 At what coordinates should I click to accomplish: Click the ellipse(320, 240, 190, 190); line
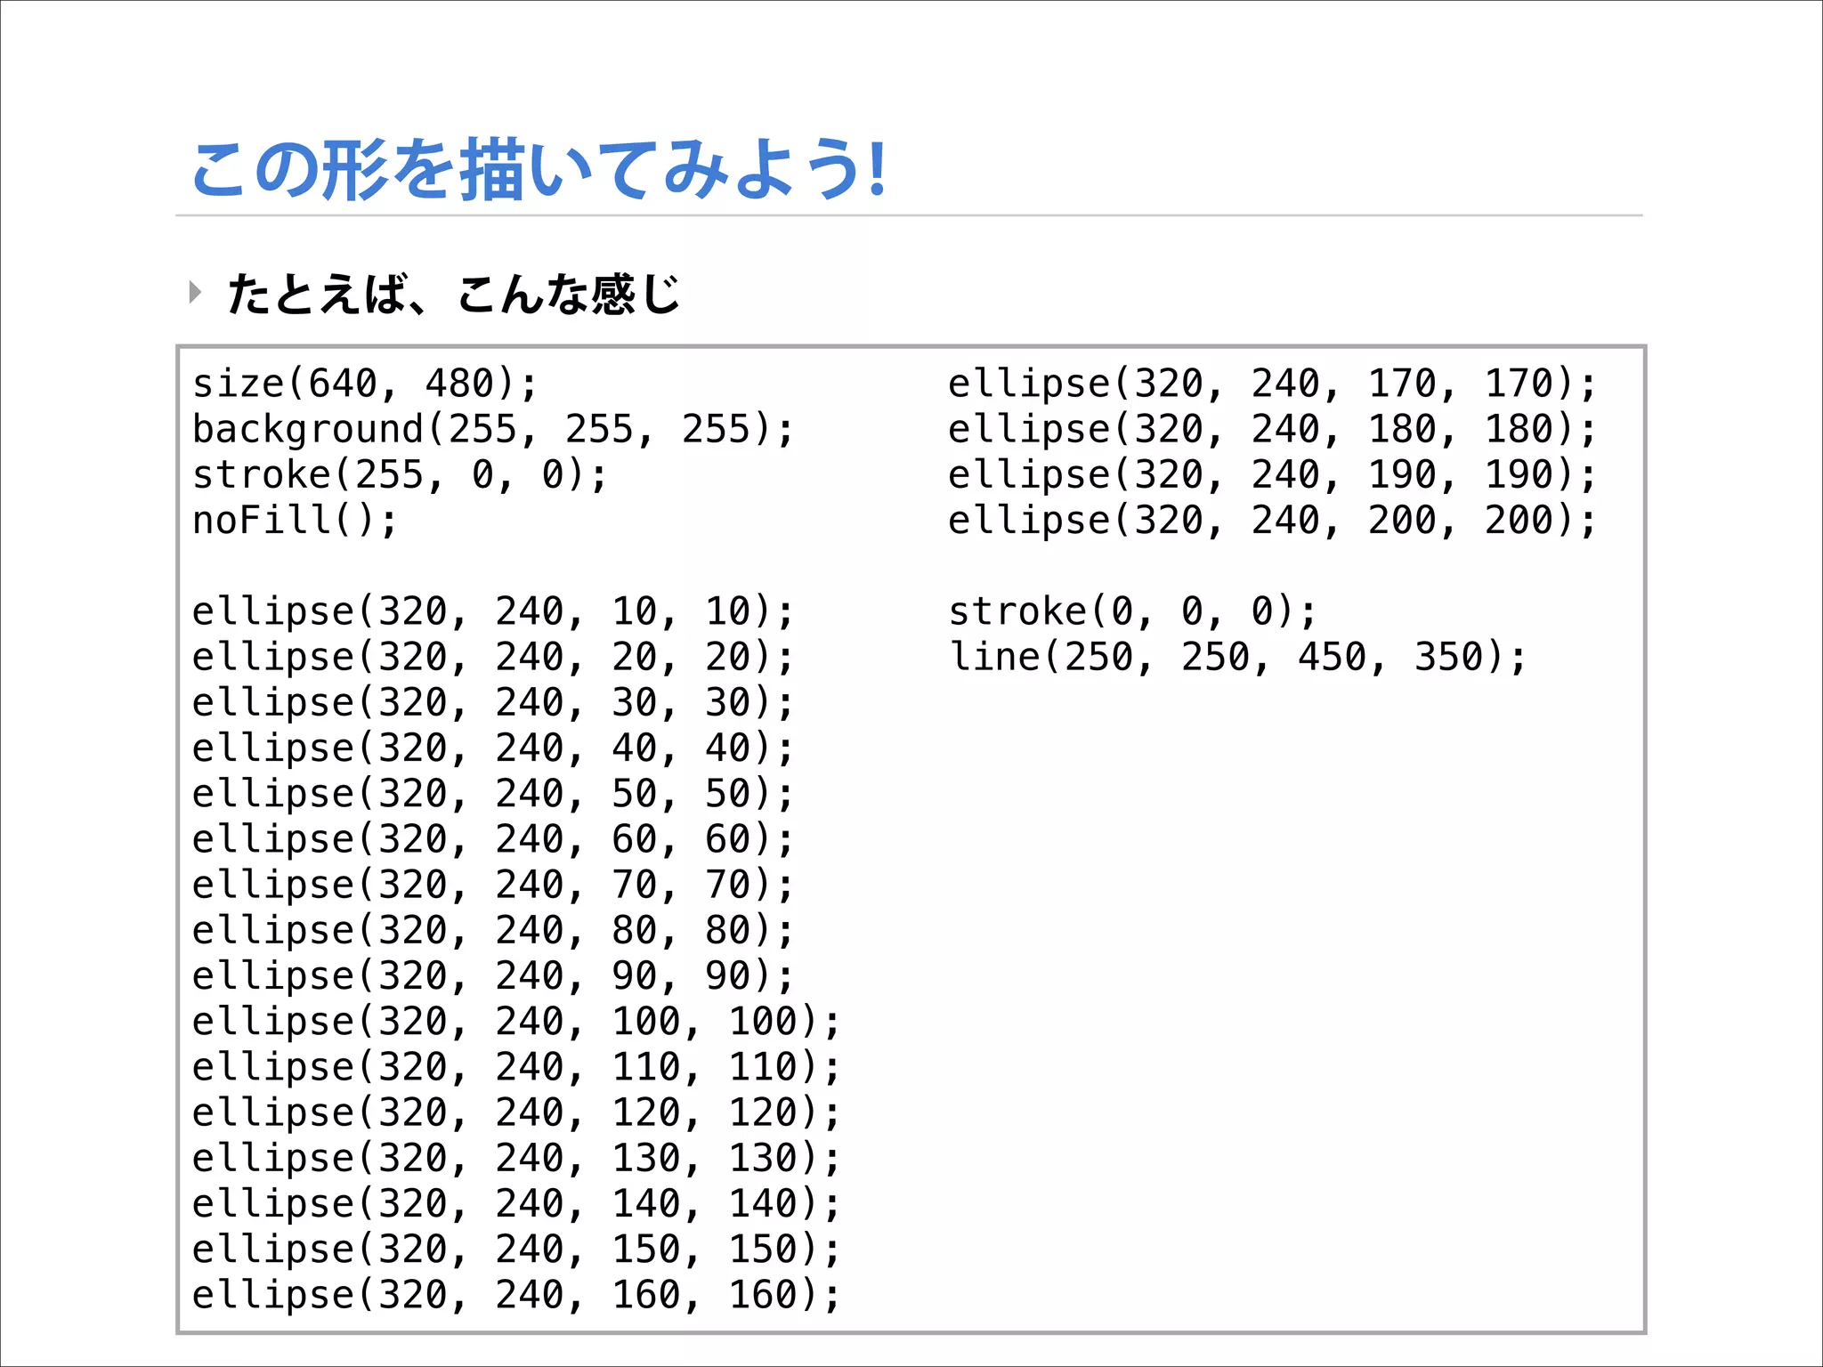tap(1272, 475)
